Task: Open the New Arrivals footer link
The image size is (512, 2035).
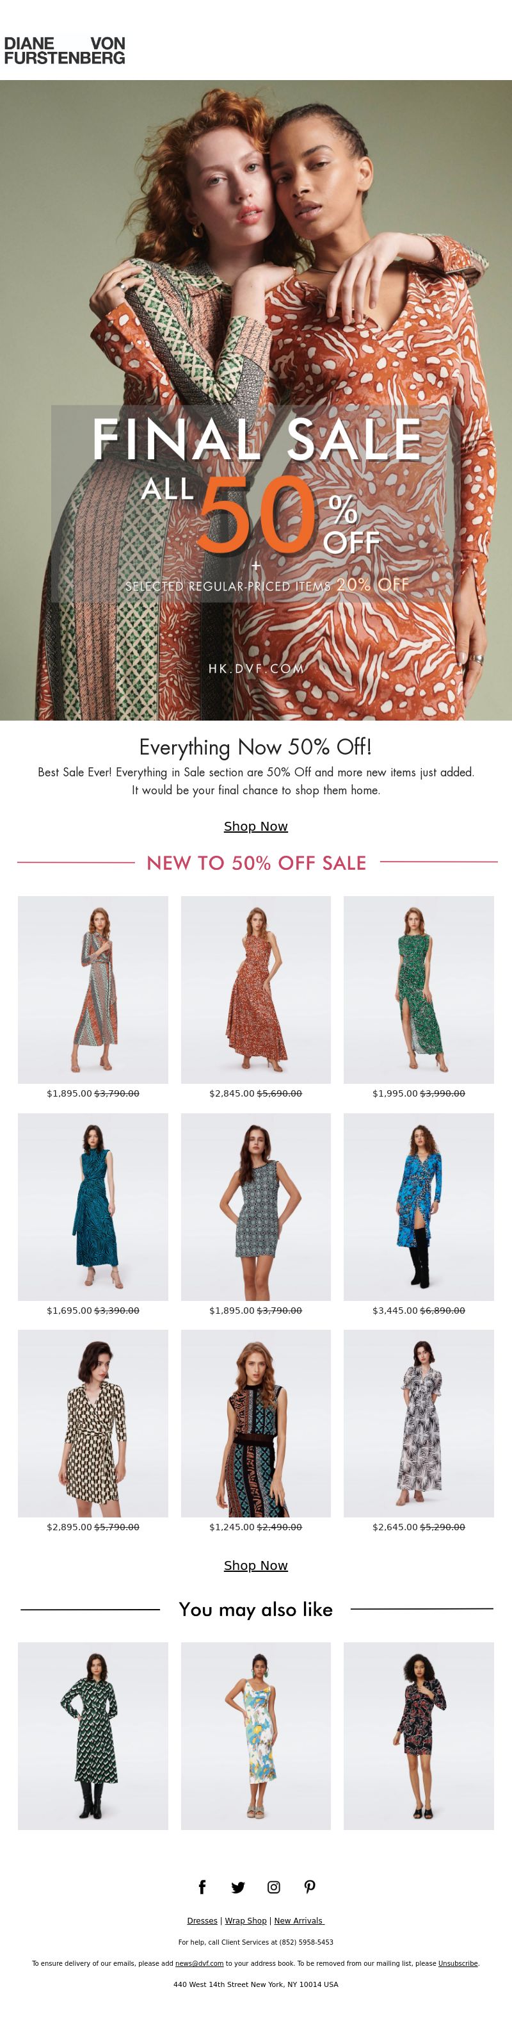Action: click(299, 1920)
